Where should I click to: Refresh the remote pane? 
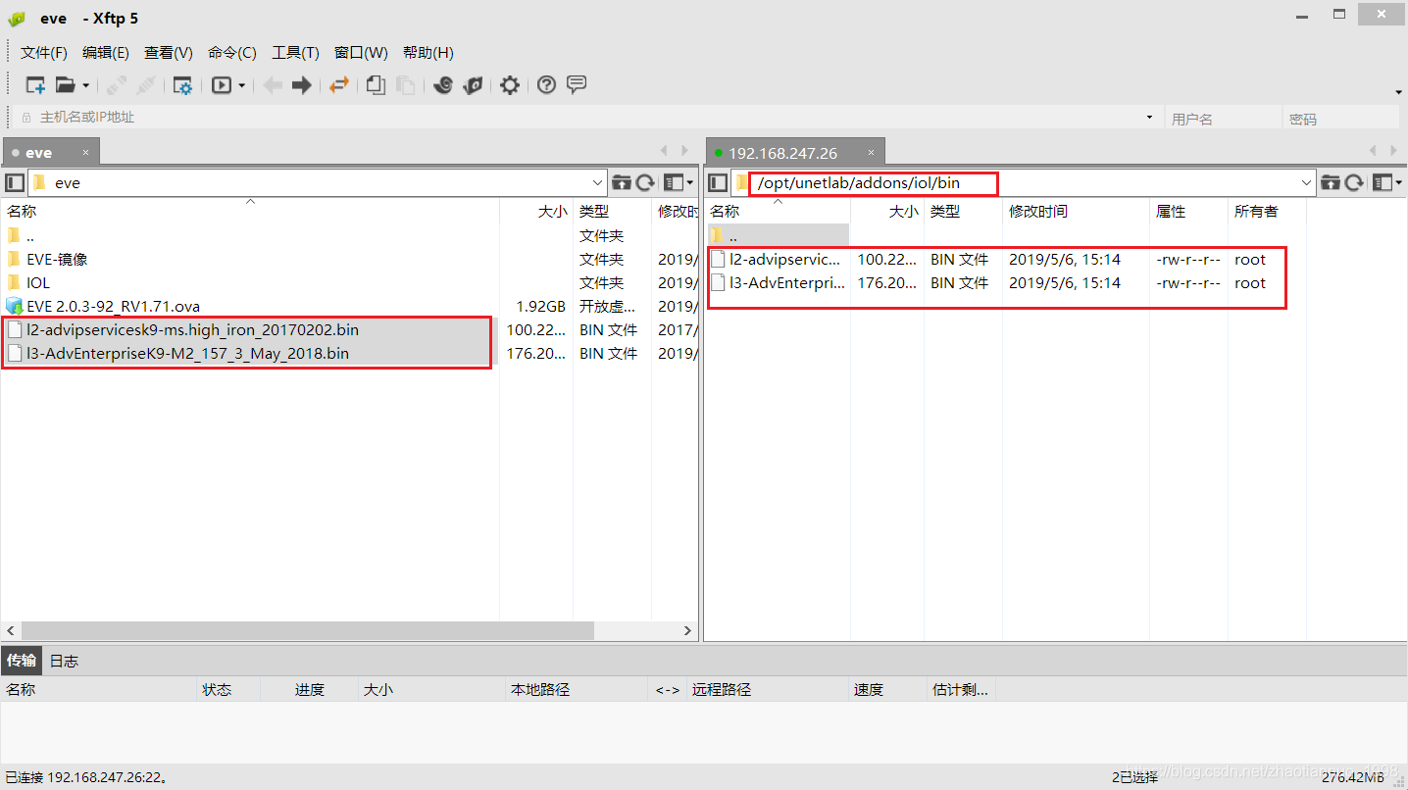click(x=1354, y=182)
